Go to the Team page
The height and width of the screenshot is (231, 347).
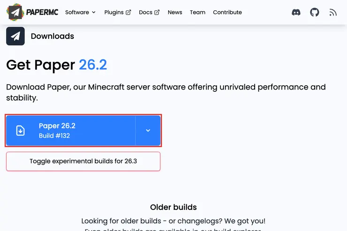(197, 12)
